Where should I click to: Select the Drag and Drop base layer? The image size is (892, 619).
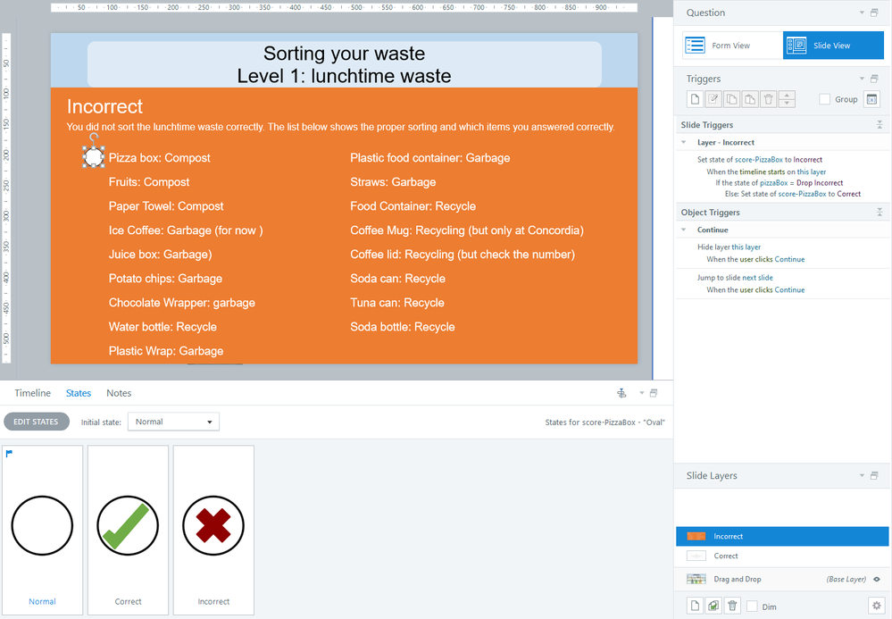[x=782, y=579]
